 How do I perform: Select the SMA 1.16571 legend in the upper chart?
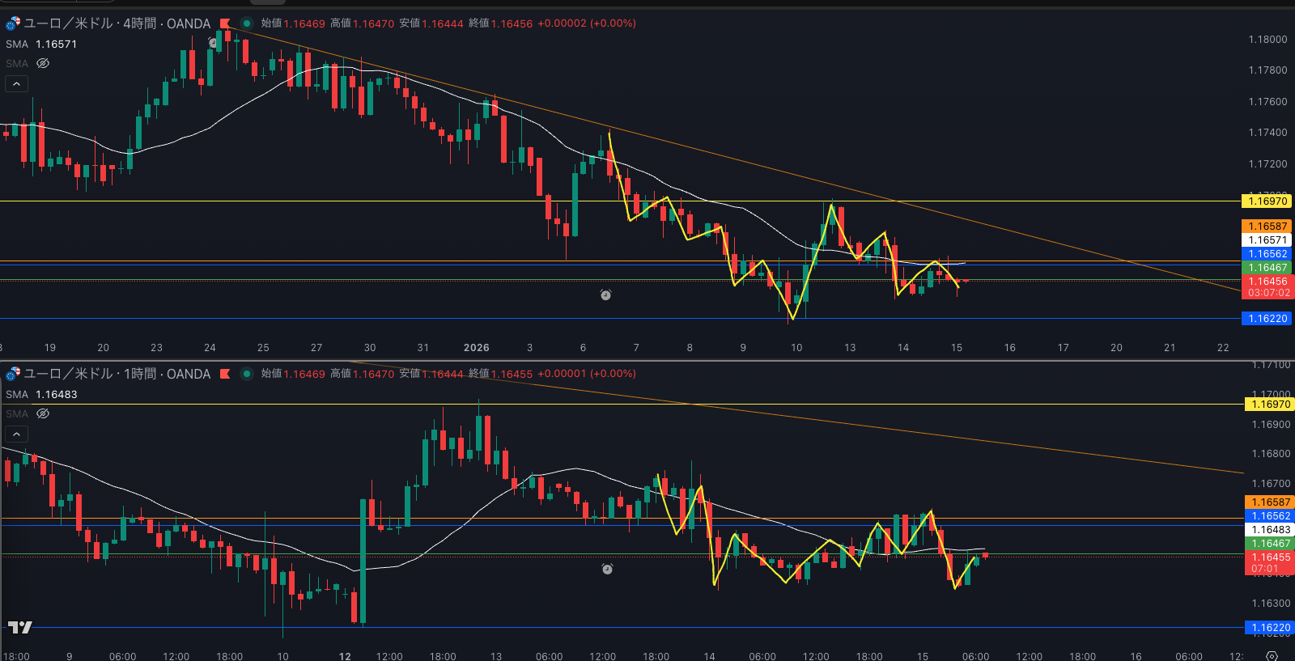[x=41, y=44]
